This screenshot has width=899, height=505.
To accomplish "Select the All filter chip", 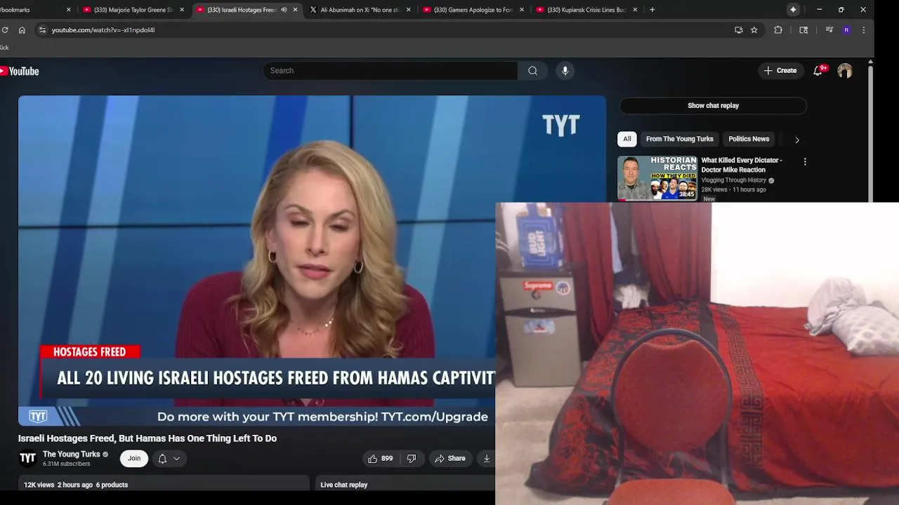I will [x=627, y=139].
